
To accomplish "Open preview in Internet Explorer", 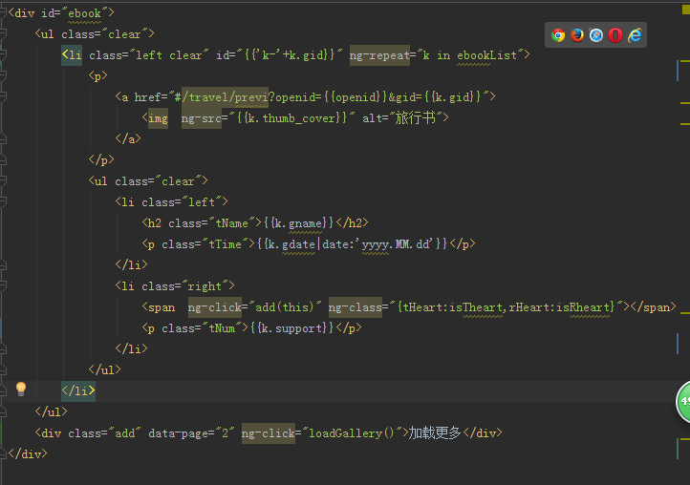I will (635, 35).
